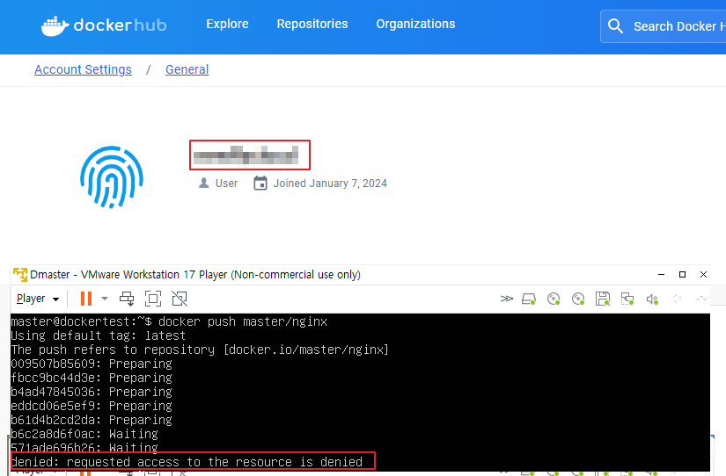Follow the Account Settings breadcrumb link
The width and height of the screenshot is (726, 476).
[83, 69]
